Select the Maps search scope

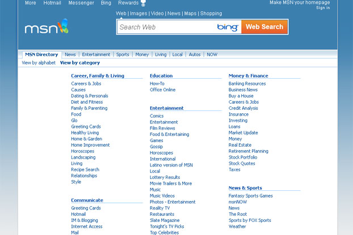(x=190, y=14)
